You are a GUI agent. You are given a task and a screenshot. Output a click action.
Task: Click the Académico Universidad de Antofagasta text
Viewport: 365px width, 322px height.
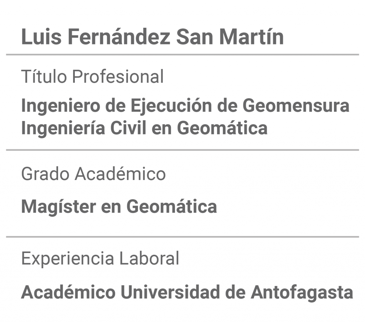pyautogui.click(x=187, y=292)
